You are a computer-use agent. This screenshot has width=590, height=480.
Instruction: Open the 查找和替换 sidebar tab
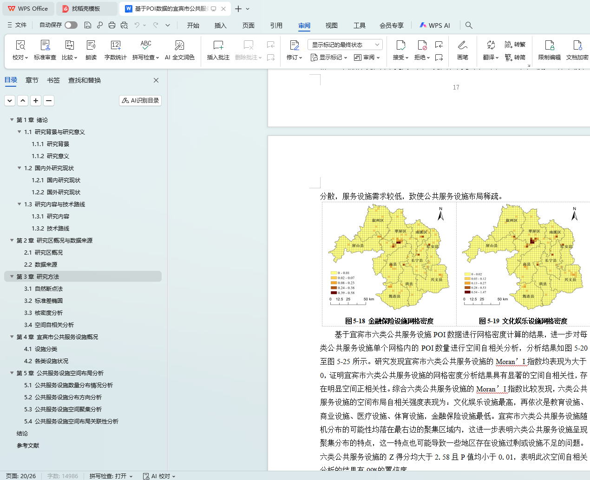coord(85,80)
